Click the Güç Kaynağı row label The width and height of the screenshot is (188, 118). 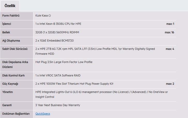coord(10,84)
